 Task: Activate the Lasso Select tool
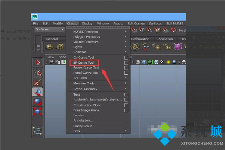[x=37, y=72]
